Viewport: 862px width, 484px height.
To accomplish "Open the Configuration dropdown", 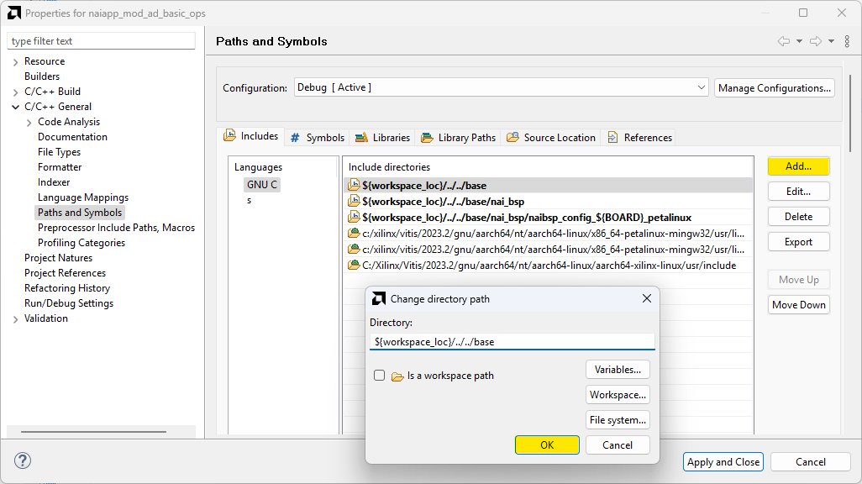I will tap(502, 87).
